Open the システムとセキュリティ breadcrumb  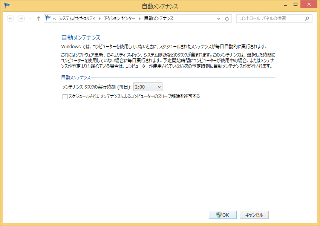tap(77, 18)
